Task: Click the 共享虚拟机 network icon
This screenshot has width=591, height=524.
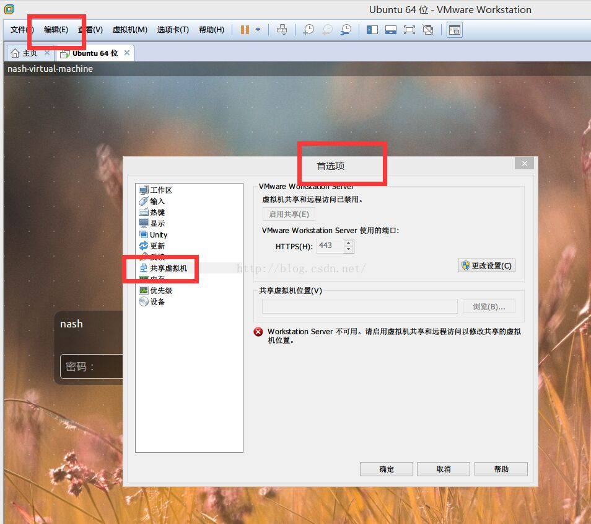Action: click(x=144, y=269)
